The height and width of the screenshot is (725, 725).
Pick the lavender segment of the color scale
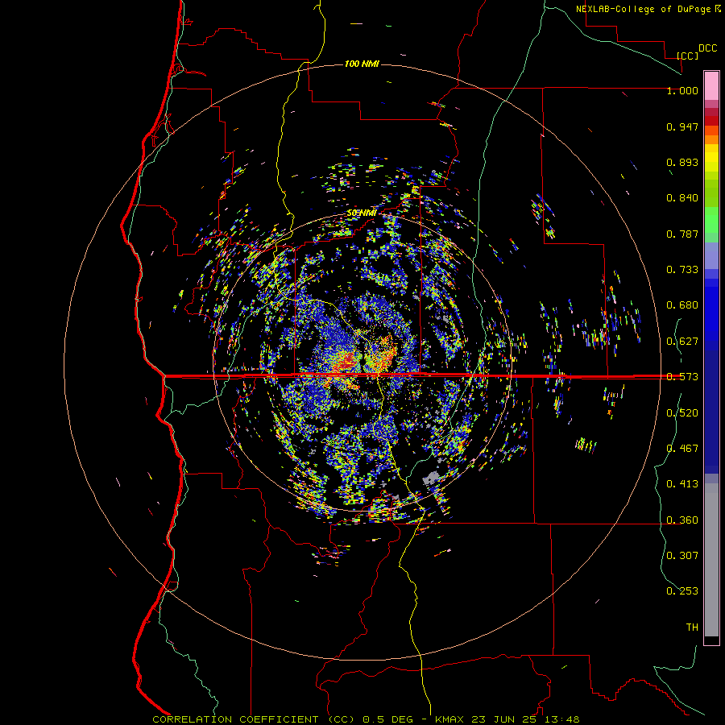point(711,255)
